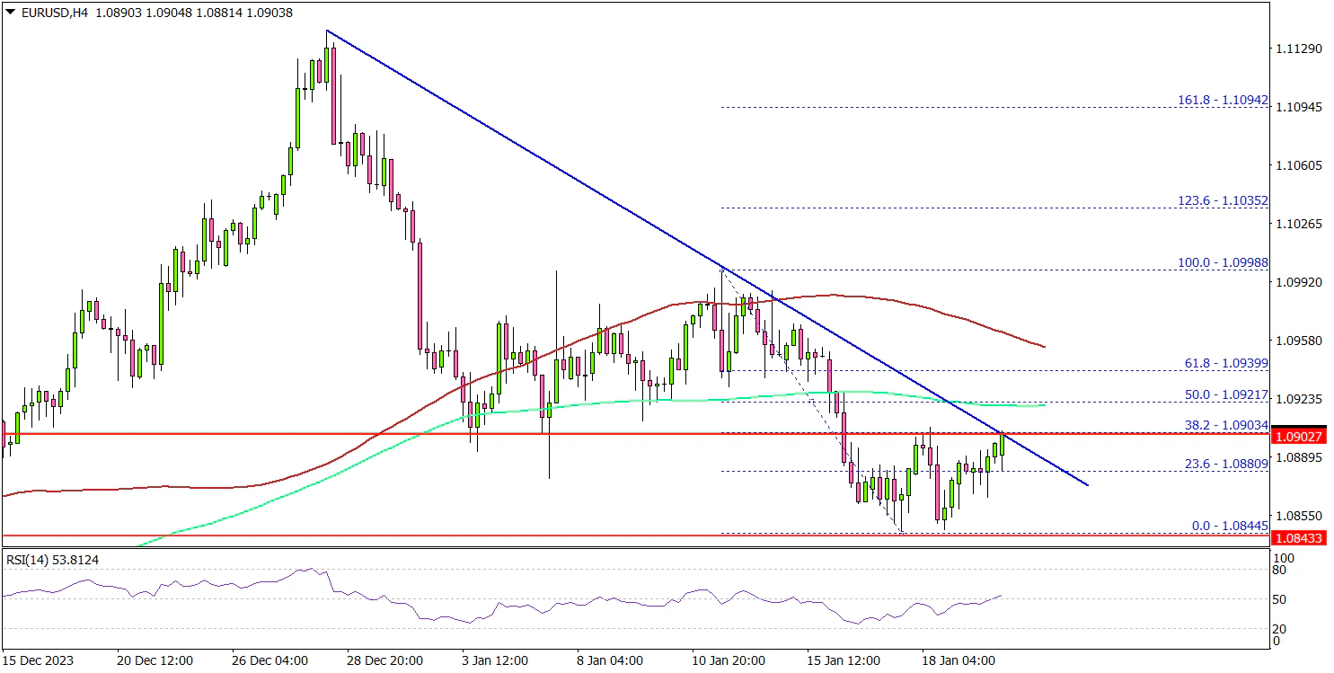This screenshot has width=1334, height=673.
Task: Click the 15 Dec 2023 date label
Action: [38, 660]
